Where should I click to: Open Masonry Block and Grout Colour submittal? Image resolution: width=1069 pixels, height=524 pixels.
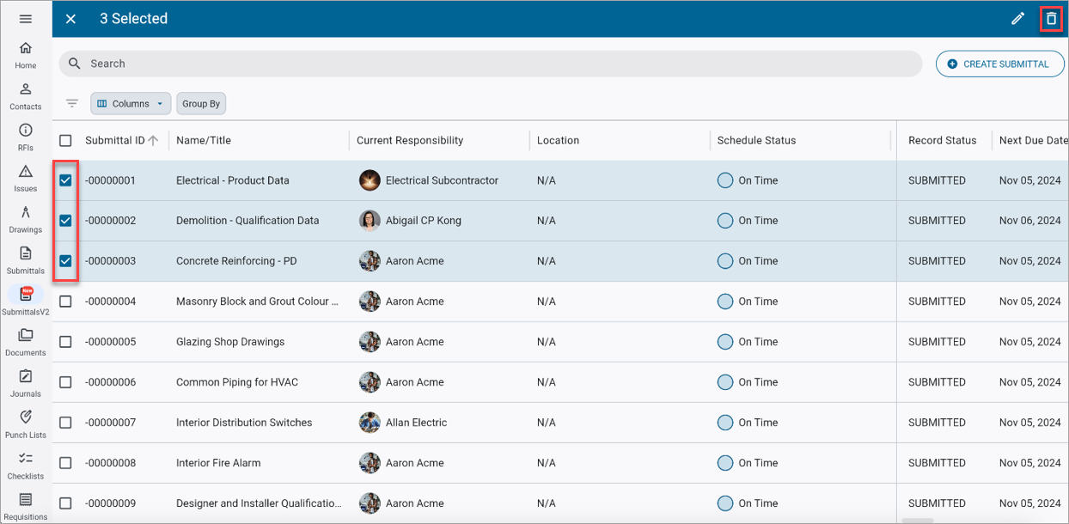pyautogui.click(x=258, y=302)
